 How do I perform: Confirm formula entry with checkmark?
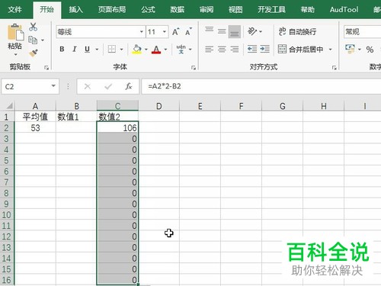pos(108,86)
